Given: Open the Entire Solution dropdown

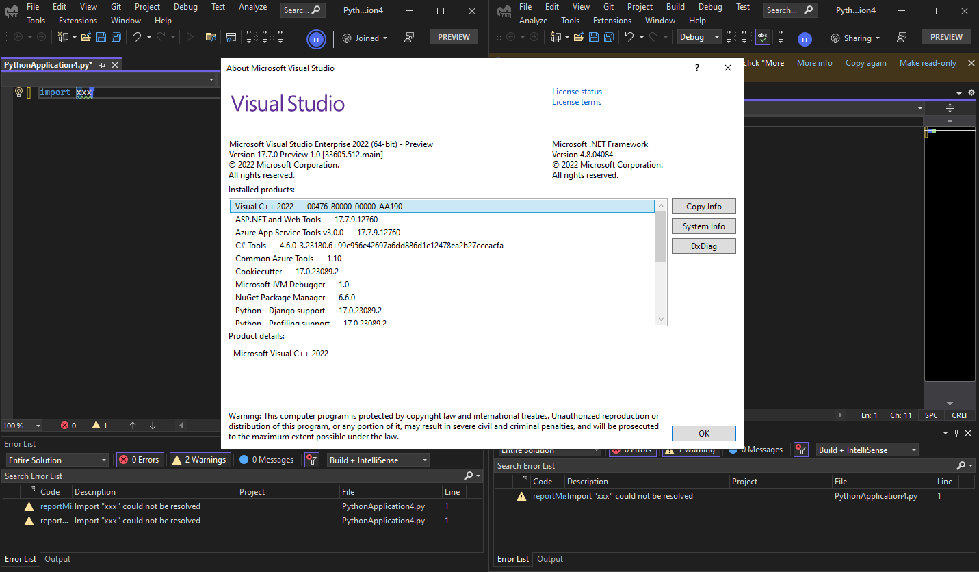Looking at the screenshot, I should pos(56,459).
